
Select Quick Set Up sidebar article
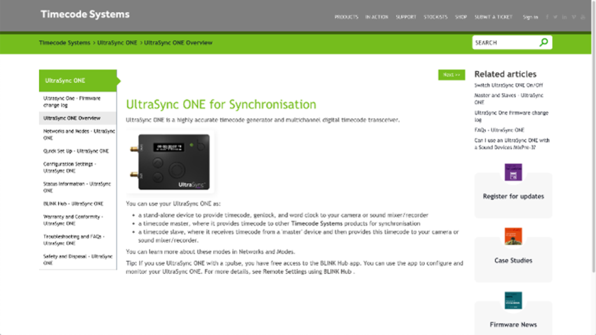76,151
